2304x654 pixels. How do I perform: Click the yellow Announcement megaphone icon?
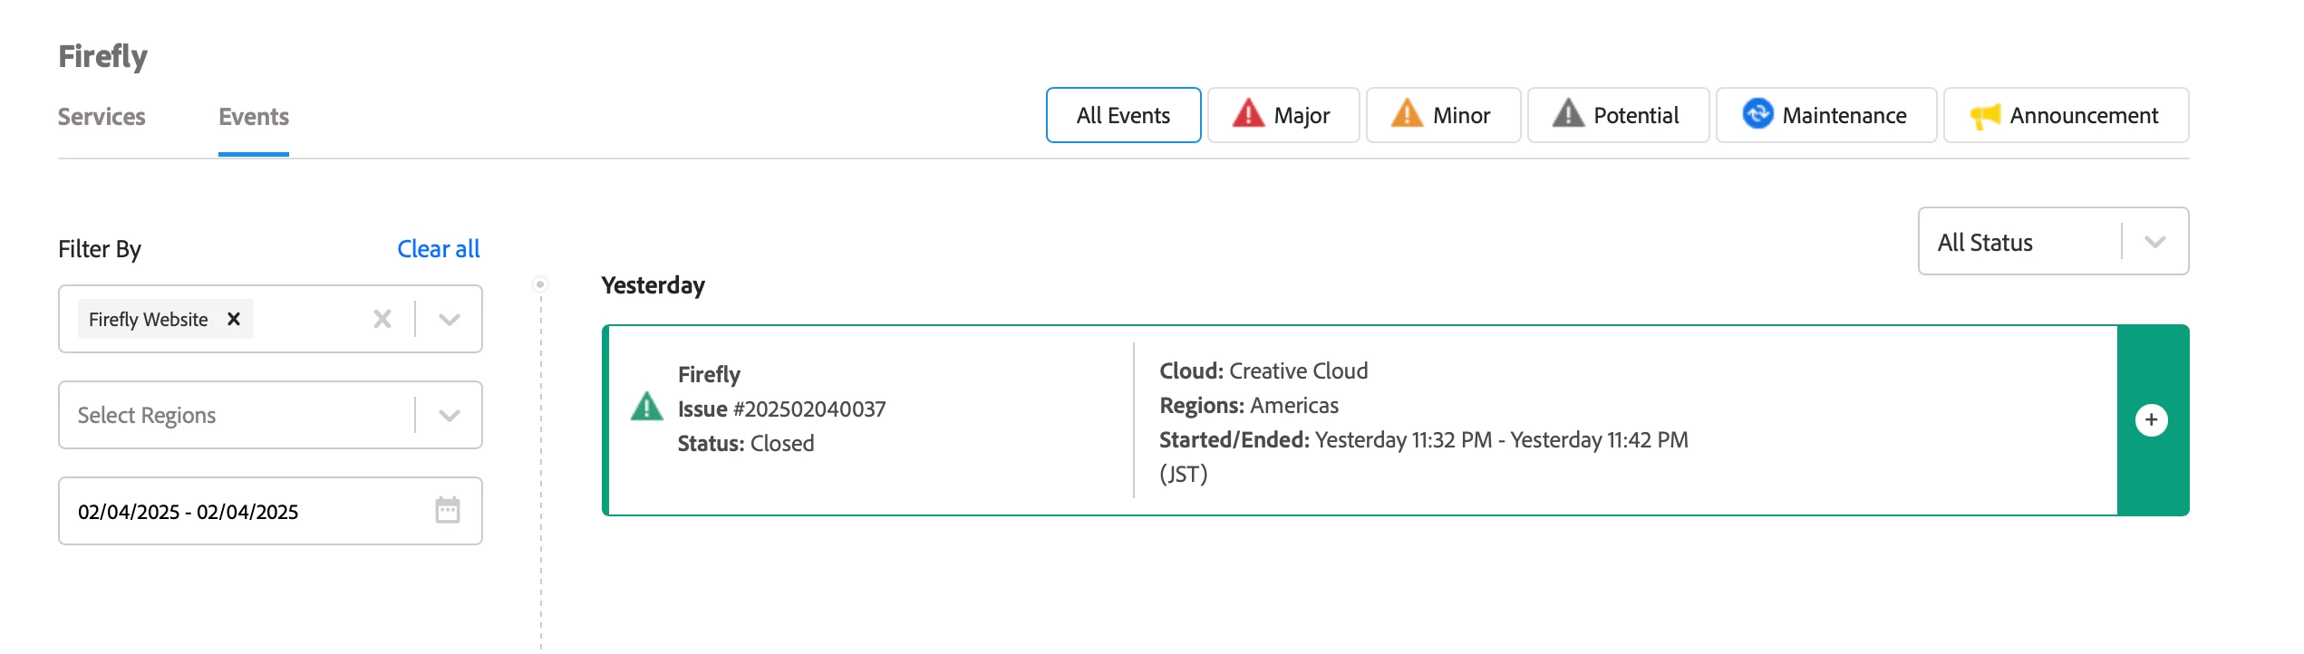(x=1985, y=115)
